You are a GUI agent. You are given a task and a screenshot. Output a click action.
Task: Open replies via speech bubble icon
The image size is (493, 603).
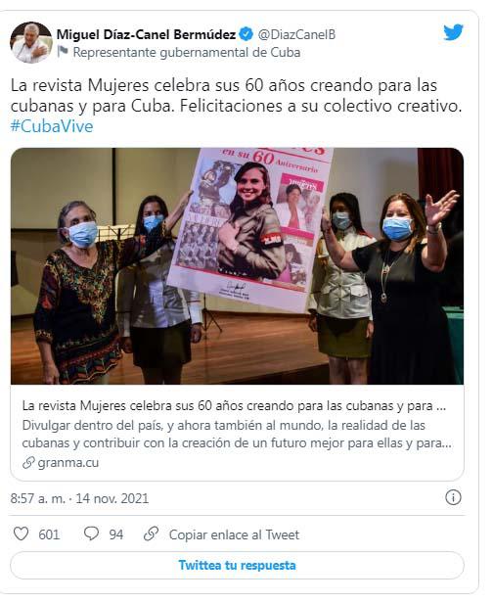[x=91, y=533]
